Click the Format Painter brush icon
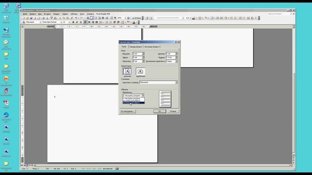Screen dimensions: 312x175 (x=72, y=18)
